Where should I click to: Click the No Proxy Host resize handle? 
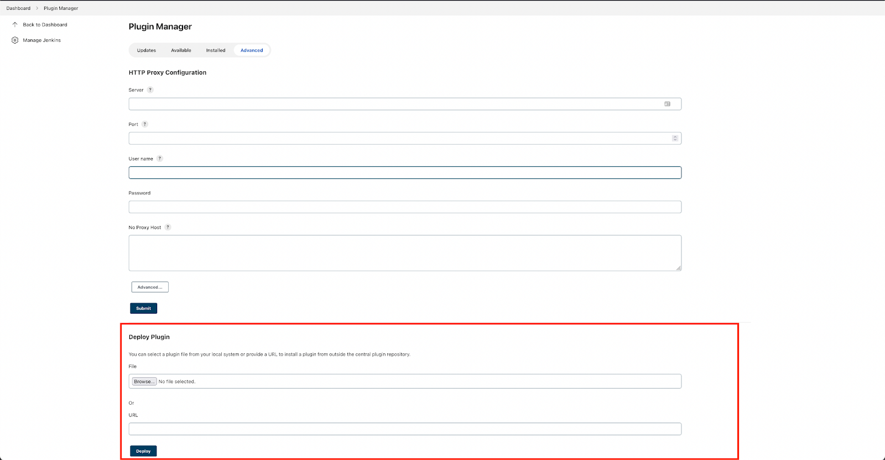coord(678,268)
